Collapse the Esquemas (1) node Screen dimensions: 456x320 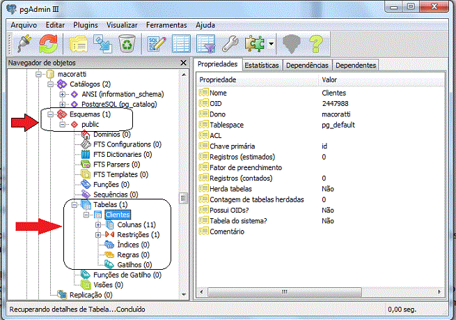pos(50,114)
